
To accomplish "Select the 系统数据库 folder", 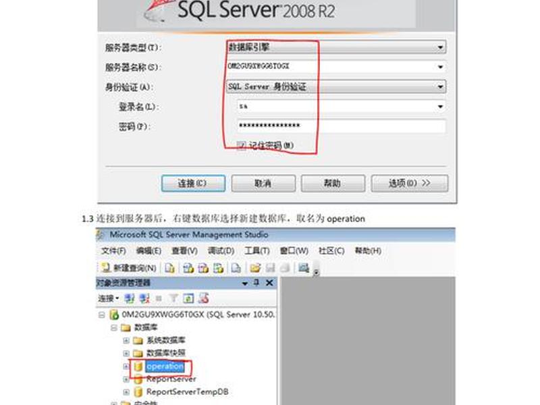I will pyautogui.click(x=166, y=340).
